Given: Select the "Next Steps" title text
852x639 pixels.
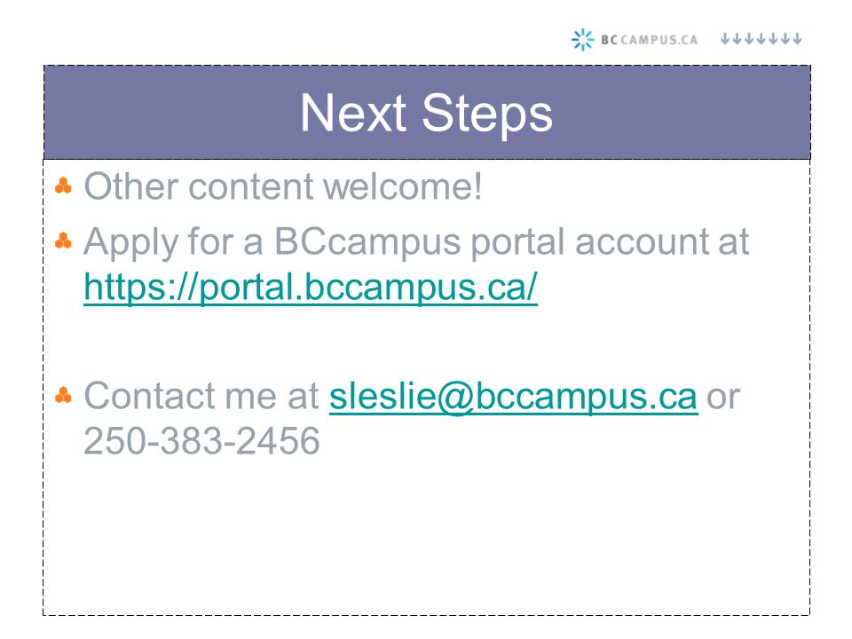Looking at the screenshot, I should pos(427,114).
